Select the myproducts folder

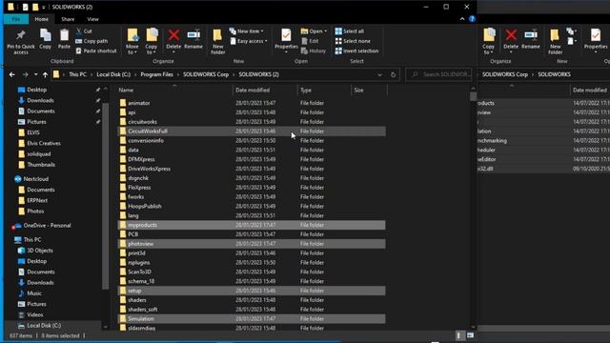[252, 225]
